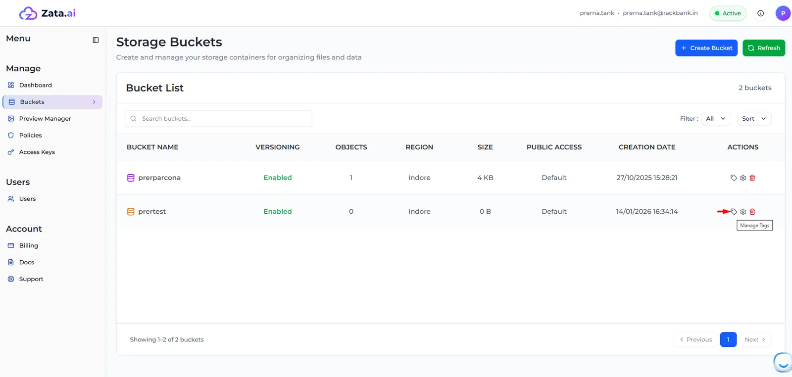Open the Sort dropdown
This screenshot has height=377, width=792.
(x=754, y=119)
